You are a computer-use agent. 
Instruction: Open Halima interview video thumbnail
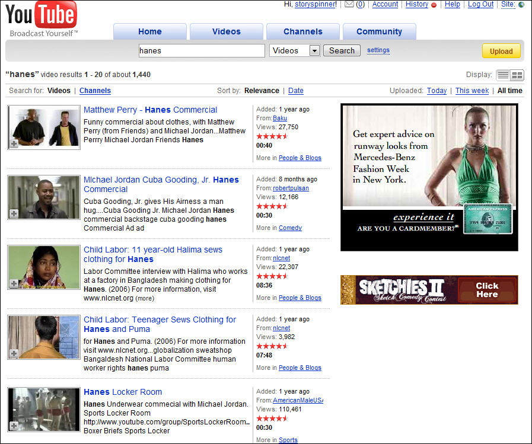point(44,267)
